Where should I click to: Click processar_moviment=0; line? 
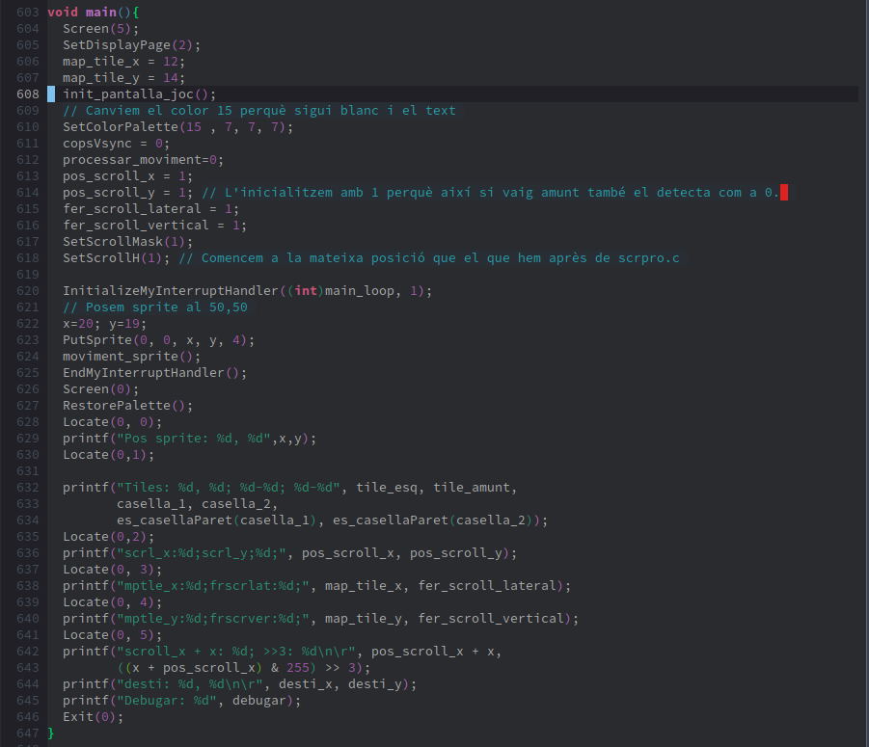[x=143, y=160]
